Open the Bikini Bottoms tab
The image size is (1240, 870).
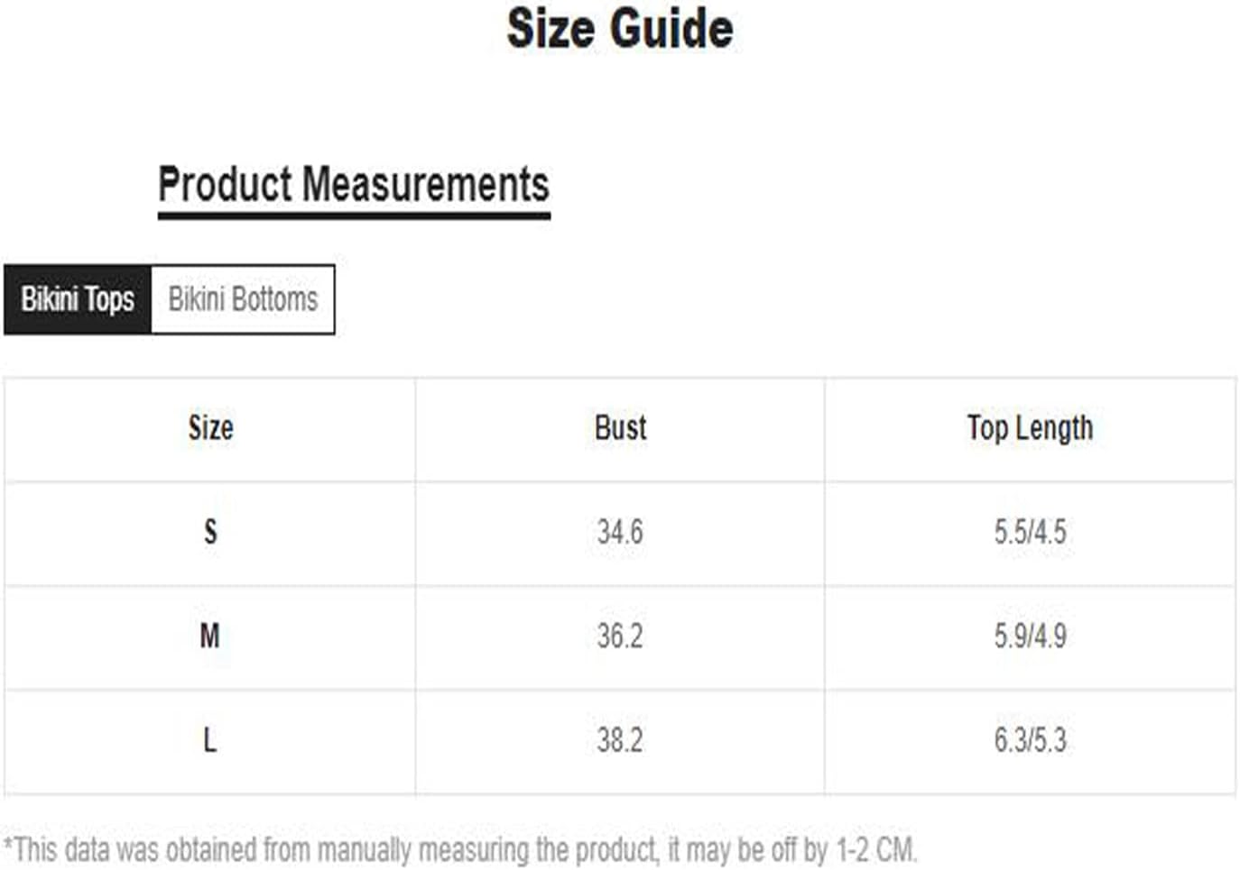coord(243,299)
